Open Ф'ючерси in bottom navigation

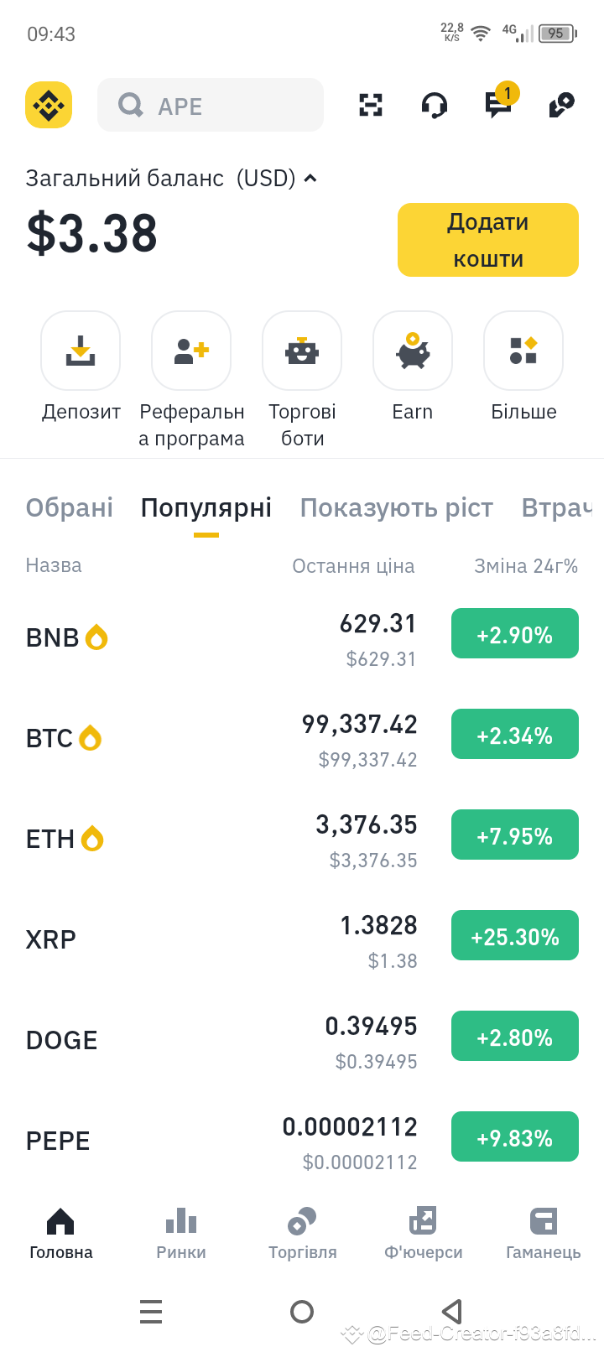click(x=424, y=1233)
